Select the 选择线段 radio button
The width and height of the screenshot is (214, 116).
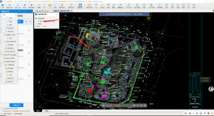tap(36, 19)
